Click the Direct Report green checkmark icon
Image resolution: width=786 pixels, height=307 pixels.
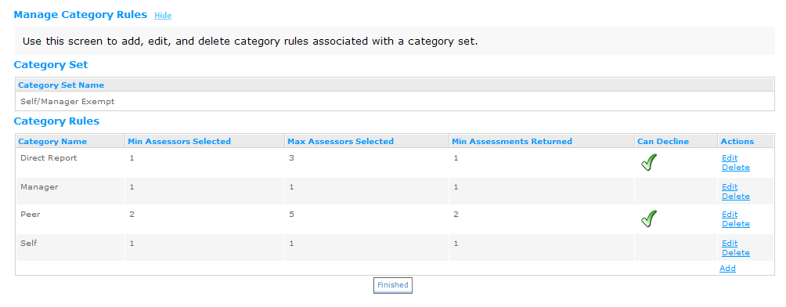coord(649,163)
